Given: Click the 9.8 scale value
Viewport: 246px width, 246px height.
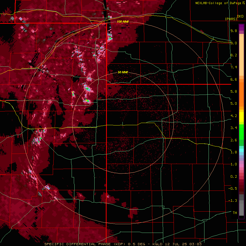Looking at the screenshot, I should click(234, 31).
